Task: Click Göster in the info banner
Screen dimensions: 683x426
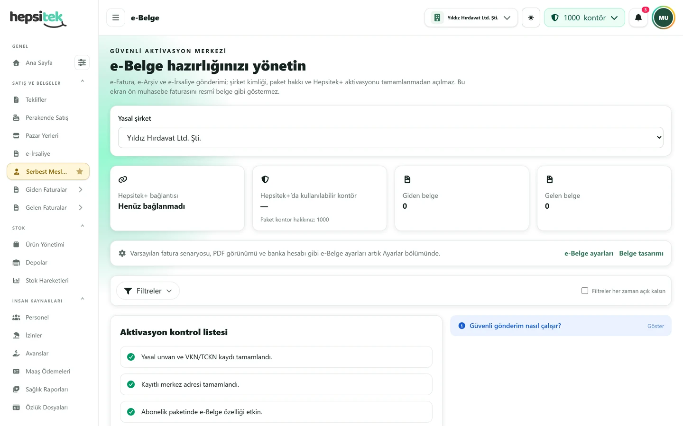Action: pyautogui.click(x=655, y=326)
